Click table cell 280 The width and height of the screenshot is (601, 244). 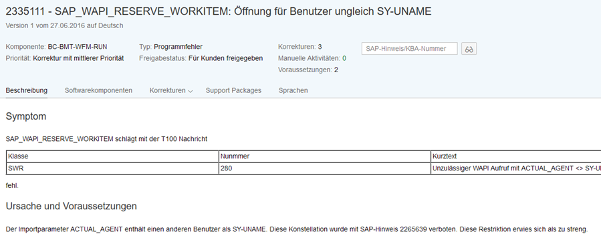pos(325,168)
